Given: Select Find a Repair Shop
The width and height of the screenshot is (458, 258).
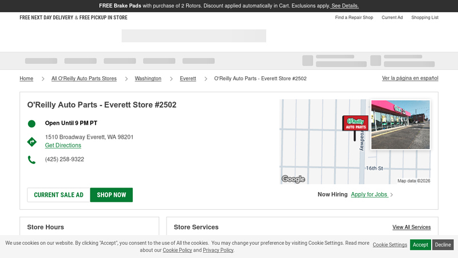Looking at the screenshot, I should pyautogui.click(x=354, y=18).
